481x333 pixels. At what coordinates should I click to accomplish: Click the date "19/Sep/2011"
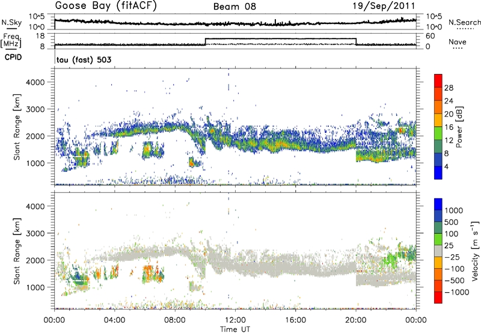click(x=384, y=6)
